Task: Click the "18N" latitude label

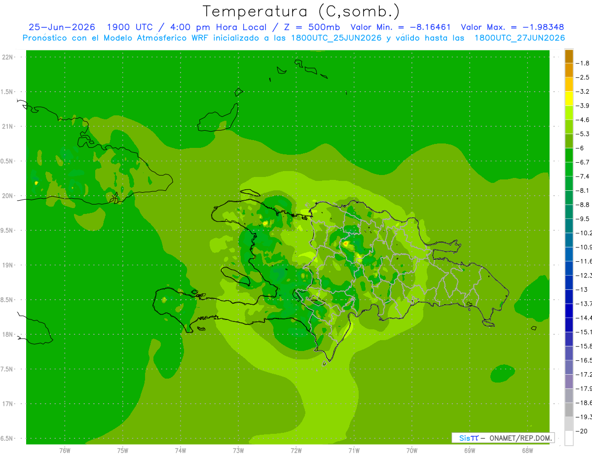Action: tap(8, 334)
